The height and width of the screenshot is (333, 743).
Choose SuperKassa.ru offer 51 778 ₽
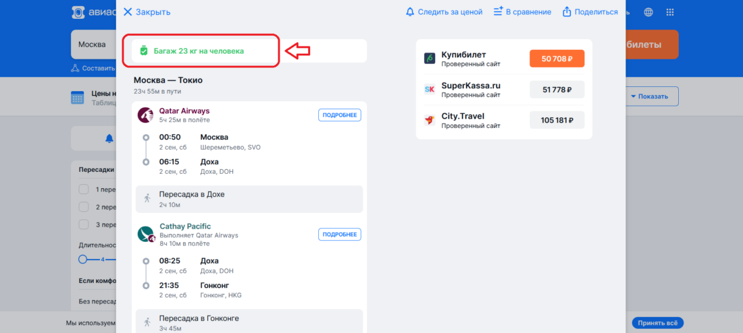557,90
